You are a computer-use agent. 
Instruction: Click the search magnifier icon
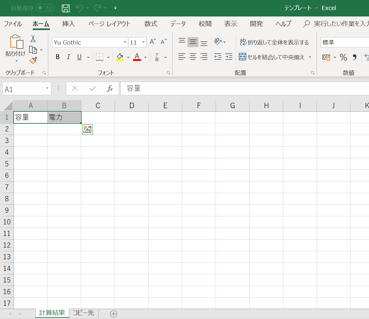tap(307, 24)
